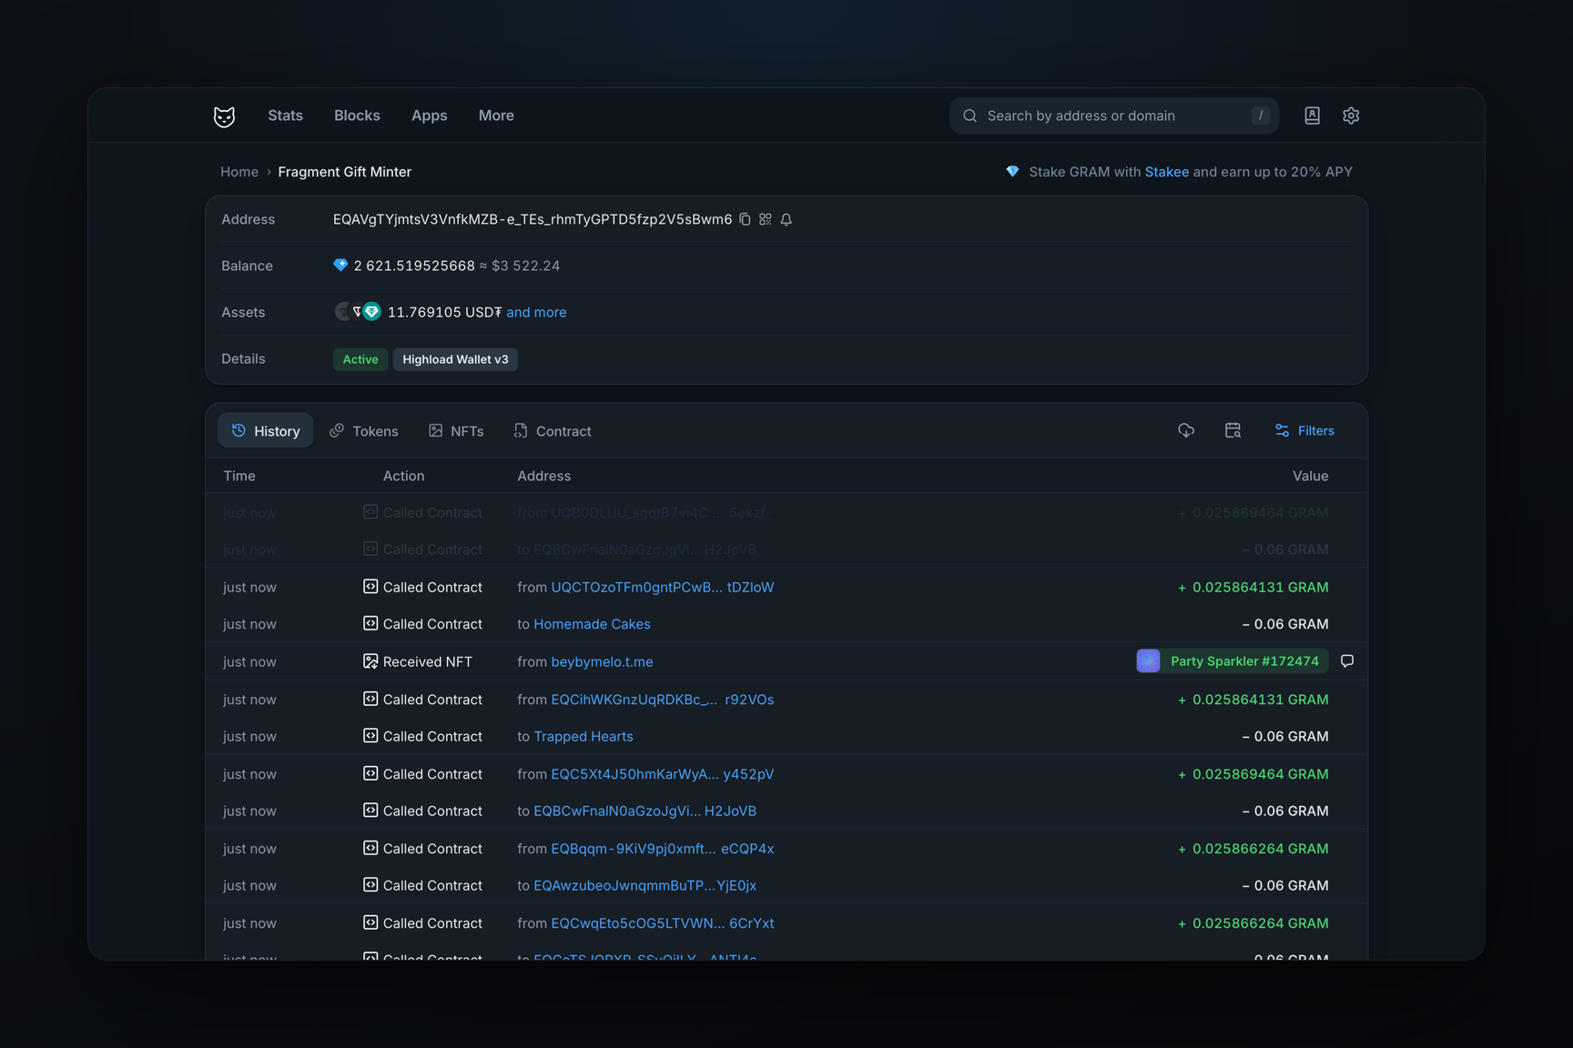This screenshot has height=1048, width=1573.
Task: Open the Blocks menu
Action: pyautogui.click(x=357, y=116)
